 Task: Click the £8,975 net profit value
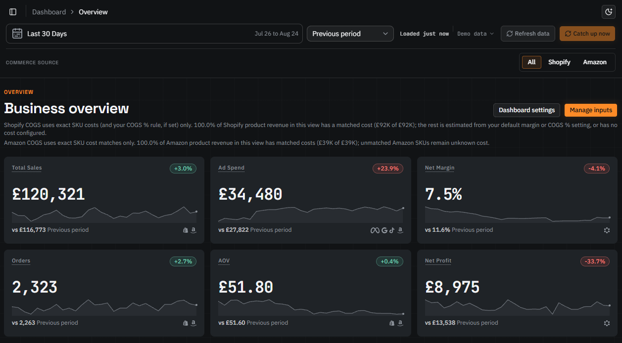point(452,287)
